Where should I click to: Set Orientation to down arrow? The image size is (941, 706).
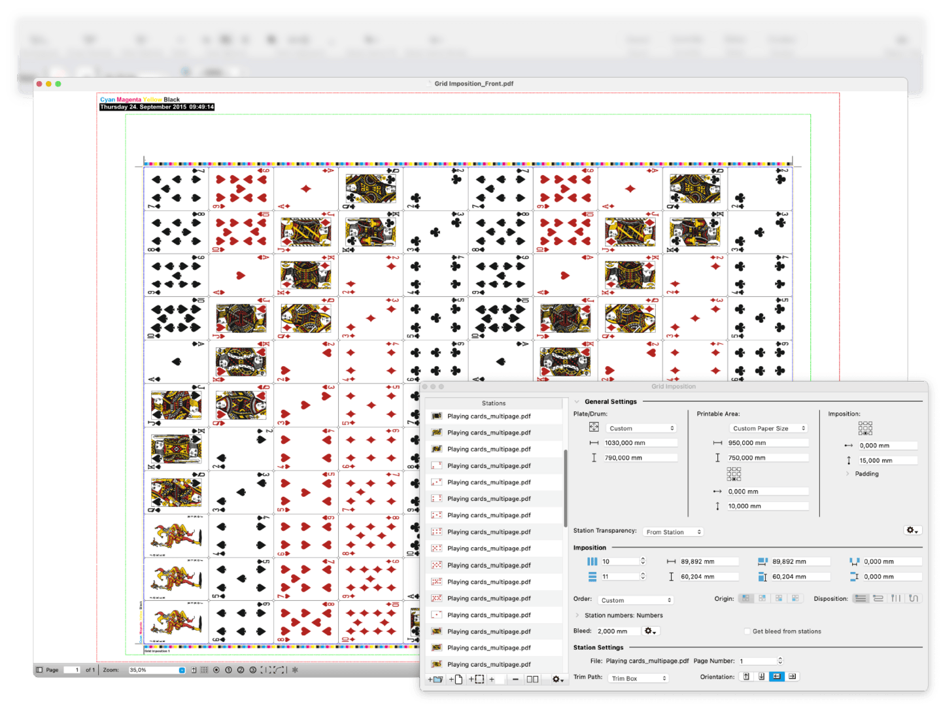click(761, 677)
